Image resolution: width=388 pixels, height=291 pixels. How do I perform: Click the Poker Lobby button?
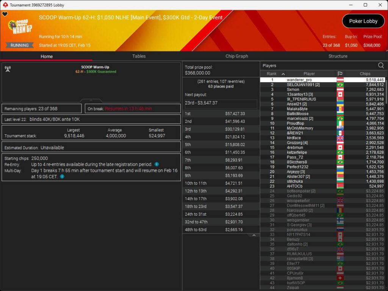pyautogui.click(x=363, y=21)
